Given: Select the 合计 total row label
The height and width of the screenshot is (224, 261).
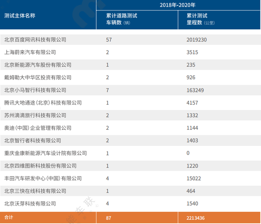Looking at the screenshot, I should (x=9, y=217).
